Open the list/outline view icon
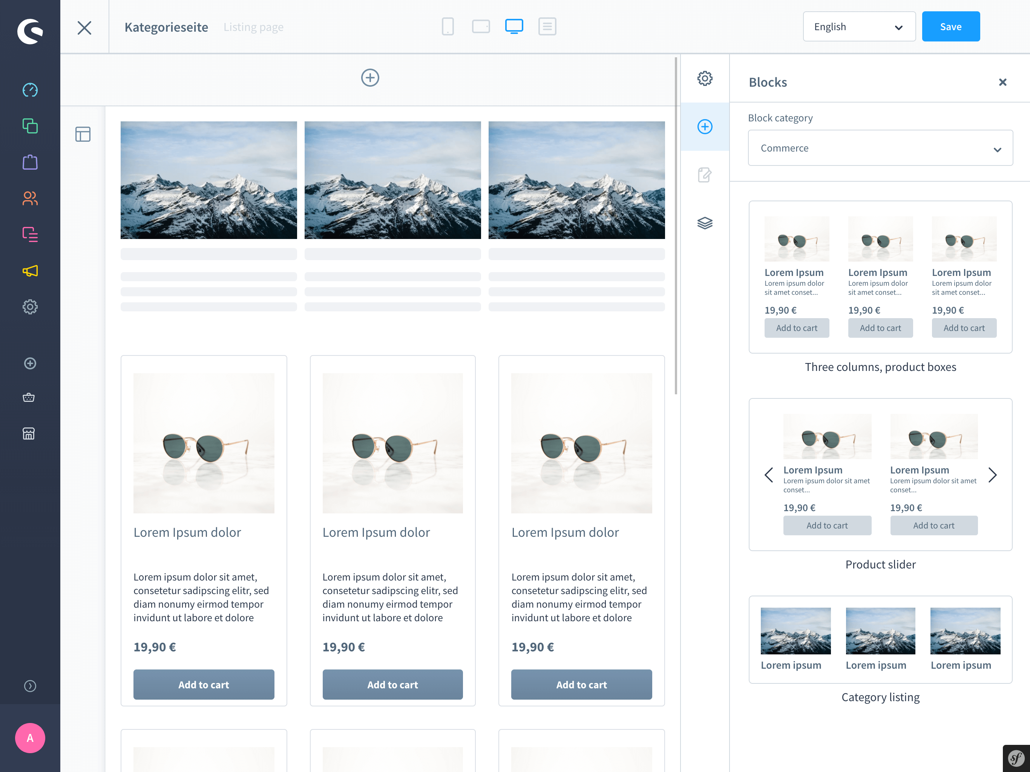Screen dimensions: 1030x772 click(x=547, y=26)
